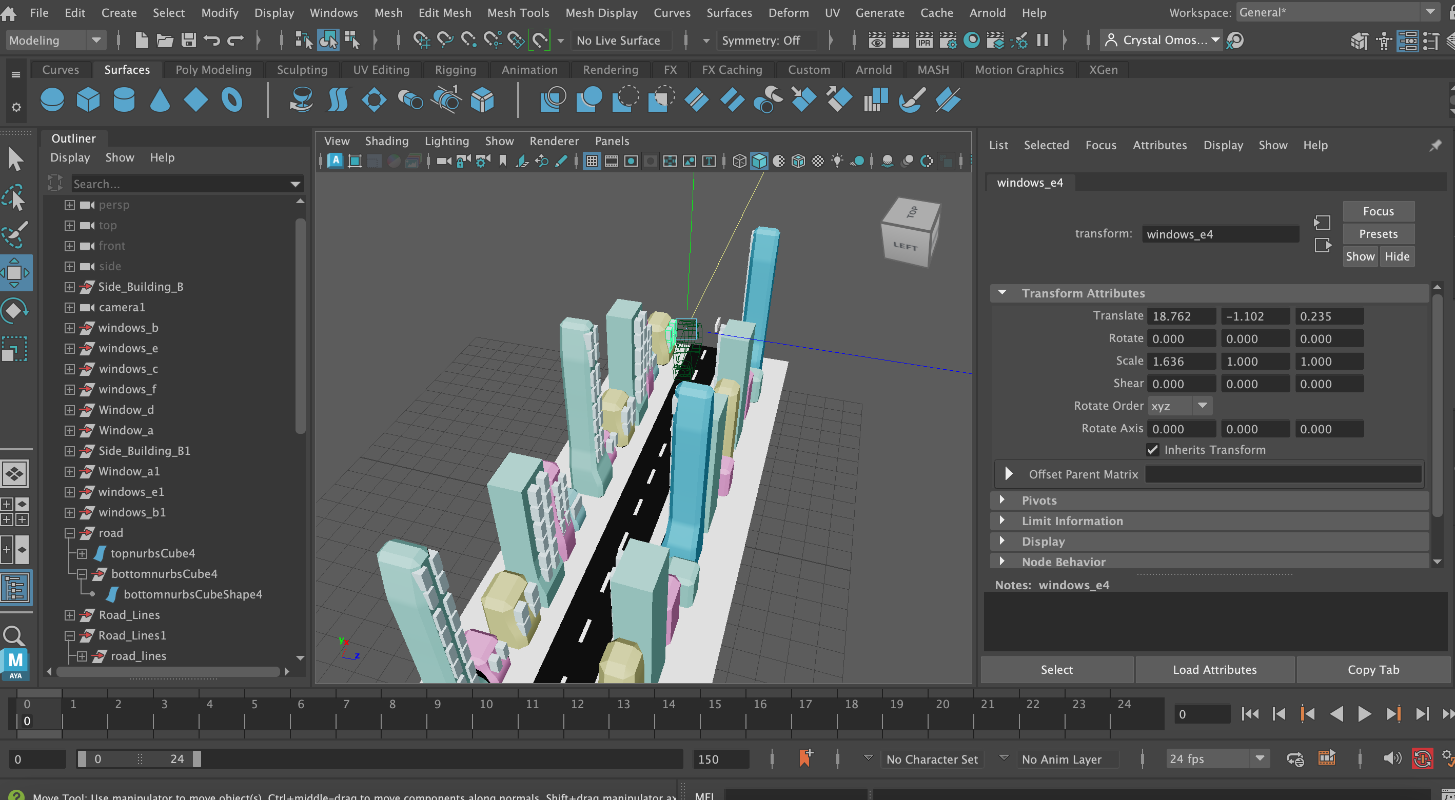Toggle use all lights in viewport
Screen dimensions: 1455x800
(837, 162)
